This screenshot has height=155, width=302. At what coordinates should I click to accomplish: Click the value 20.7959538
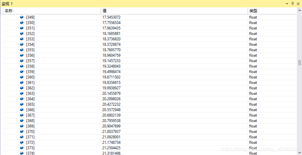point(111,121)
